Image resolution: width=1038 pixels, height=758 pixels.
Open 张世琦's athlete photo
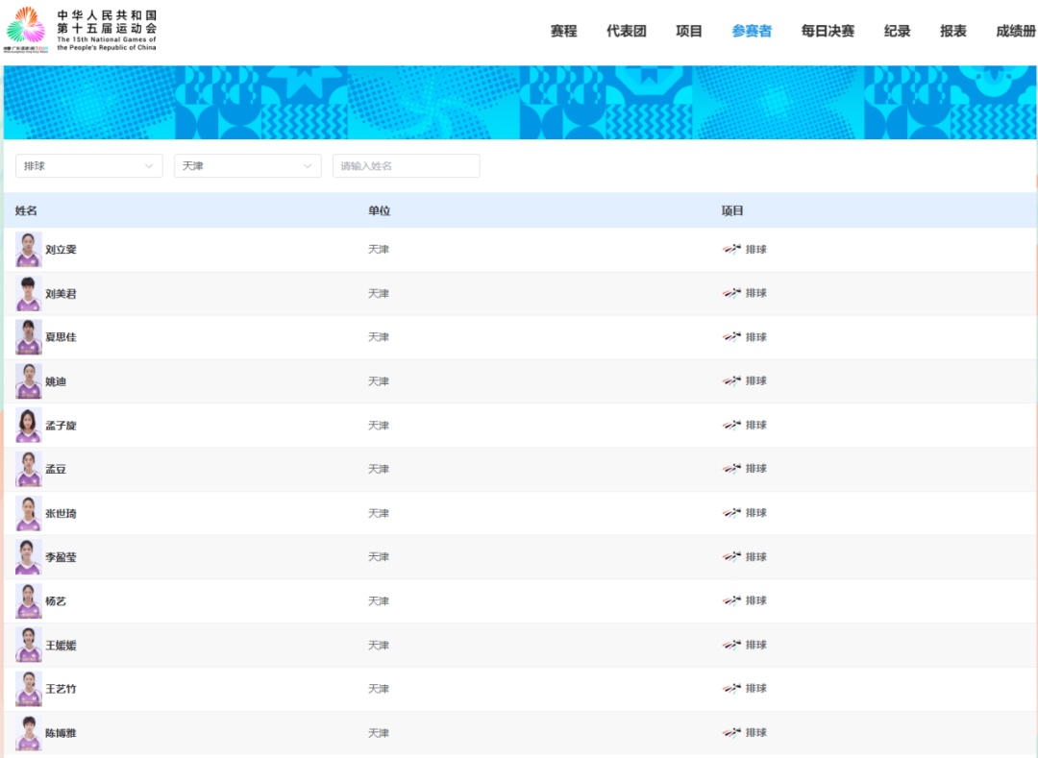coord(29,514)
